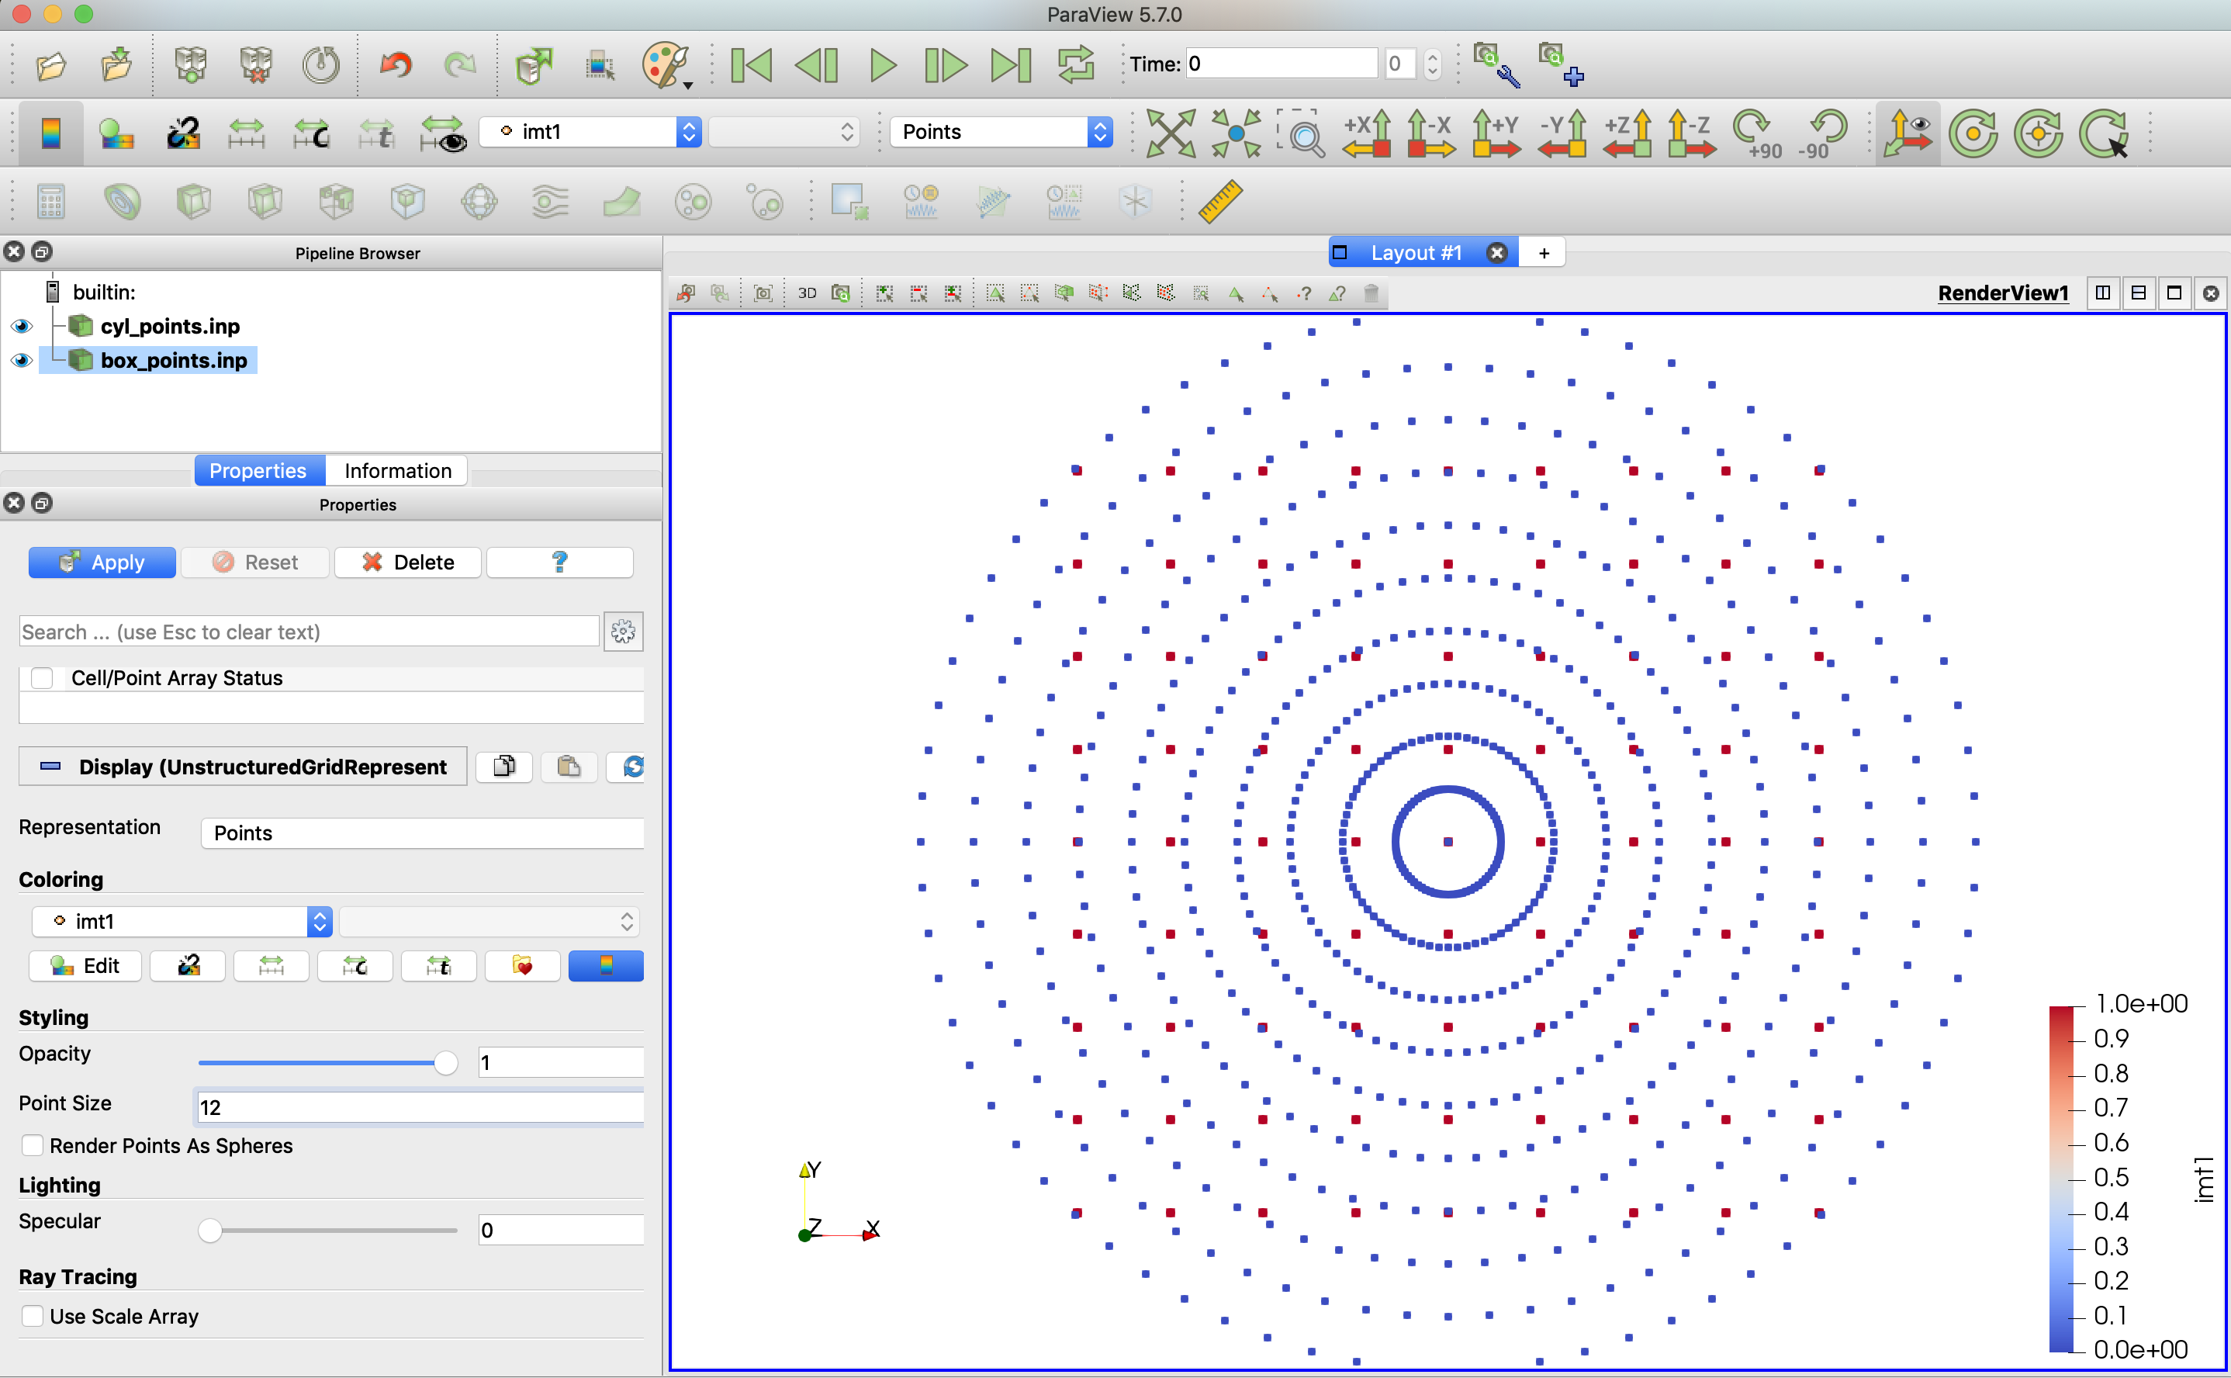
Task: Enable Render Points As Spheres checkbox
Action: pyautogui.click(x=33, y=1145)
